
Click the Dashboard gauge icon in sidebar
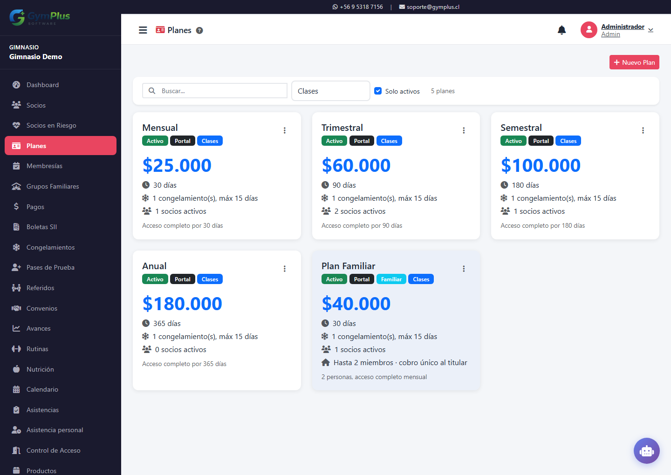click(16, 85)
